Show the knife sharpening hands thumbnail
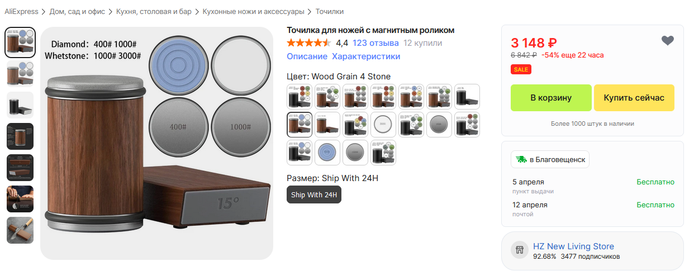Screen dimensions: 694x280 pyautogui.click(x=20, y=199)
